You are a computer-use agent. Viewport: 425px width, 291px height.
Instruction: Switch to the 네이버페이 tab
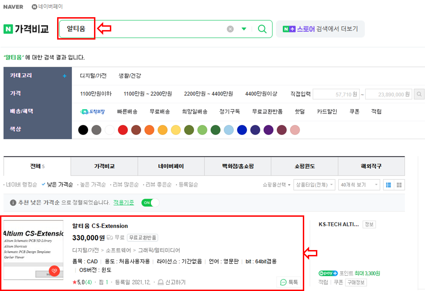pos(171,166)
